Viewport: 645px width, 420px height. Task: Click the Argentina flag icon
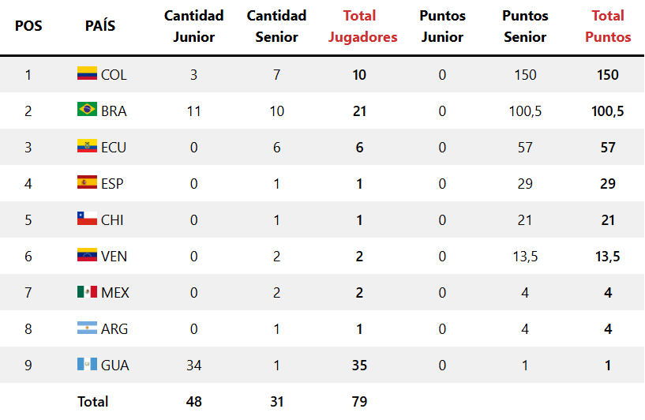pos(87,328)
